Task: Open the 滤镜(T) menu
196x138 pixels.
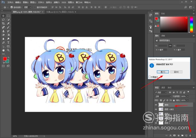Action: [57, 2]
